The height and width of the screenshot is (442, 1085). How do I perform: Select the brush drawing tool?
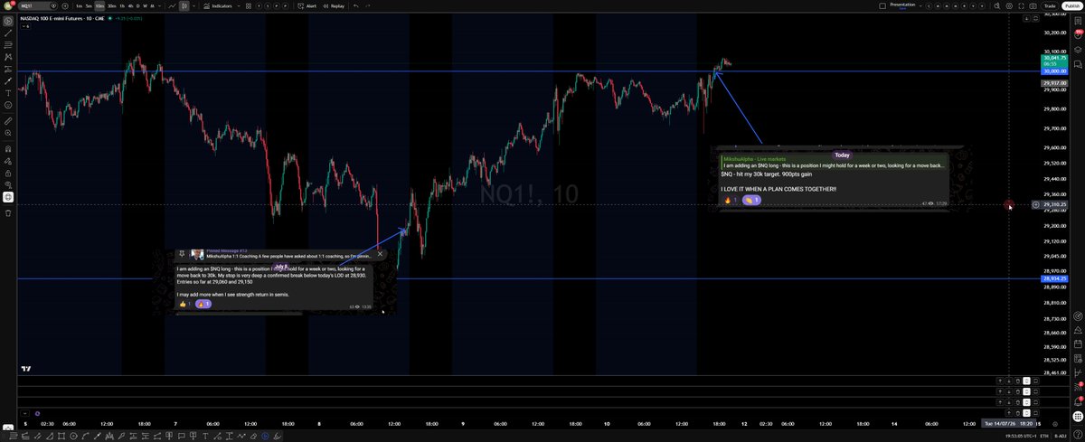[7, 80]
